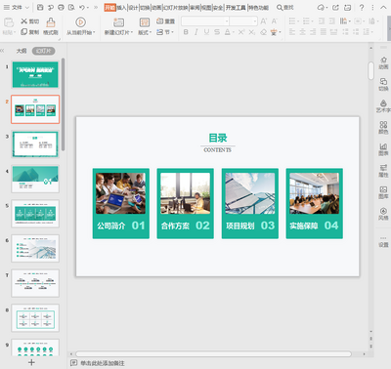Viewport: 391px width, 369px height.
Task: Toggle italic formatting I
Action: (x=196, y=32)
